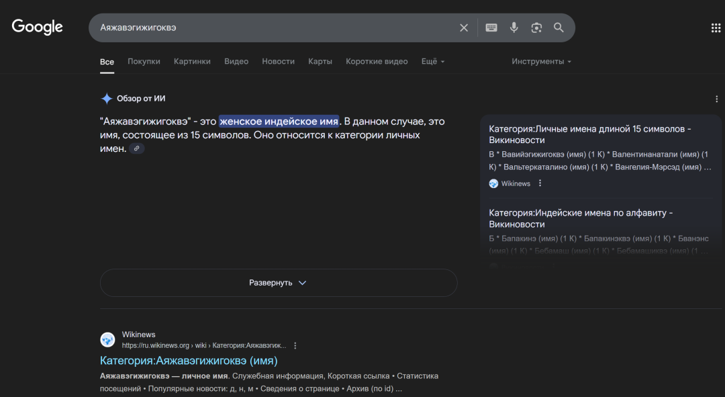Image resolution: width=725 pixels, height=397 pixels.
Task: Start voice search with the microphone
Action: tap(514, 28)
